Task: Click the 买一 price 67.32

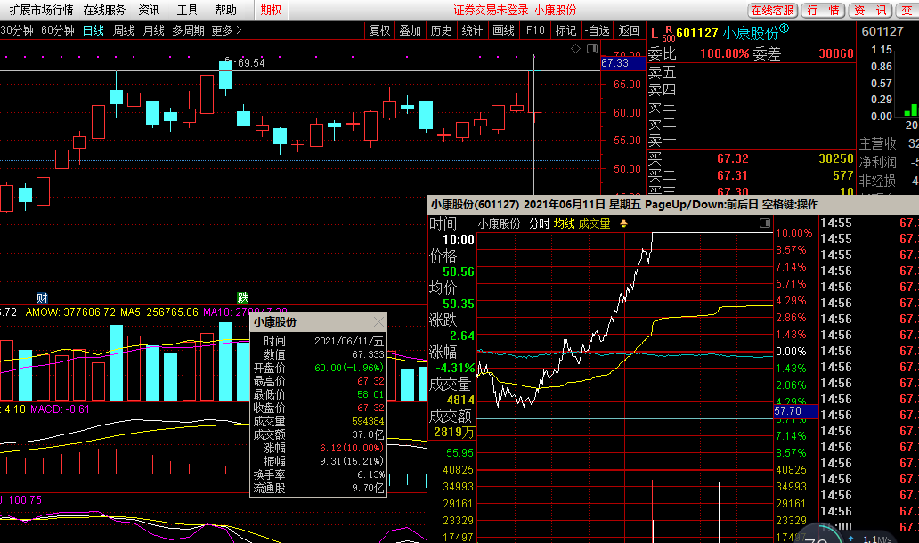Action: click(733, 158)
